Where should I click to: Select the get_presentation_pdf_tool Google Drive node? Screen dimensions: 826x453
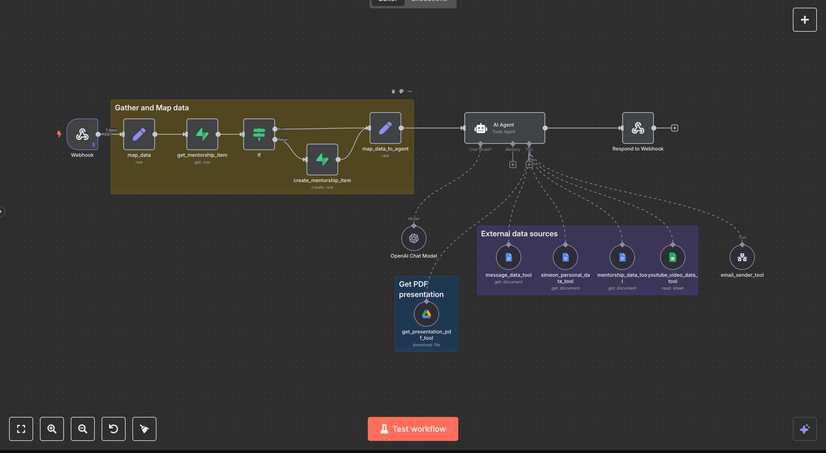pos(426,314)
